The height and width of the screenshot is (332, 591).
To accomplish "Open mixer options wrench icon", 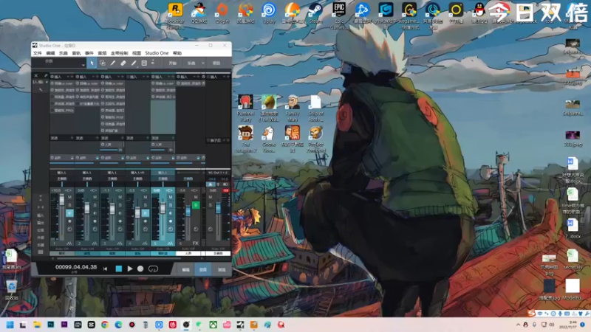I will (x=41, y=89).
